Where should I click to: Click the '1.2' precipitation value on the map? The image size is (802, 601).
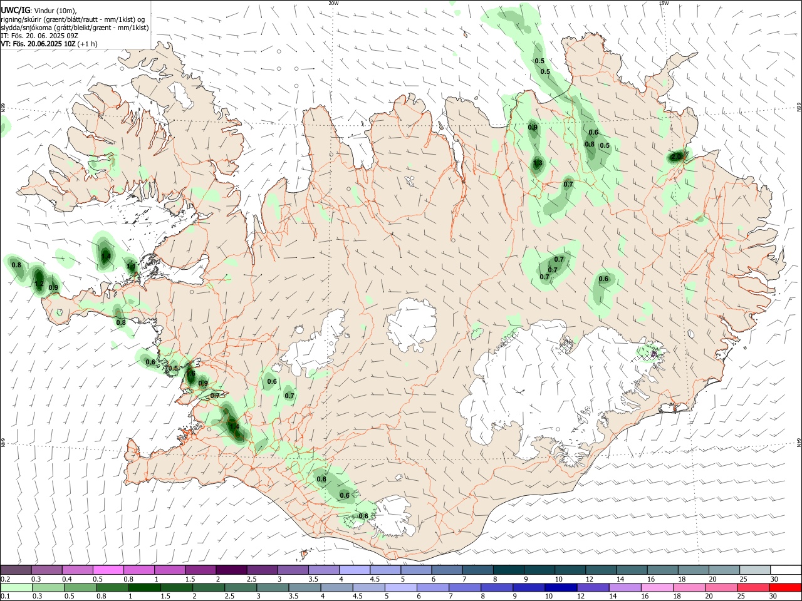coord(39,284)
